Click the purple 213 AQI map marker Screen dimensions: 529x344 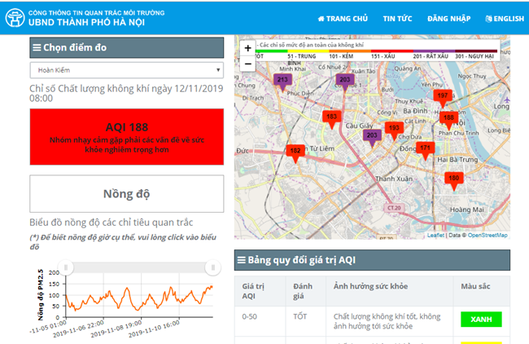click(282, 81)
